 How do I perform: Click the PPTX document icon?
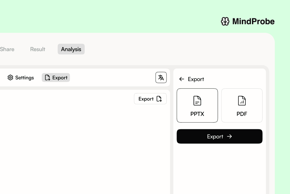[197, 101]
